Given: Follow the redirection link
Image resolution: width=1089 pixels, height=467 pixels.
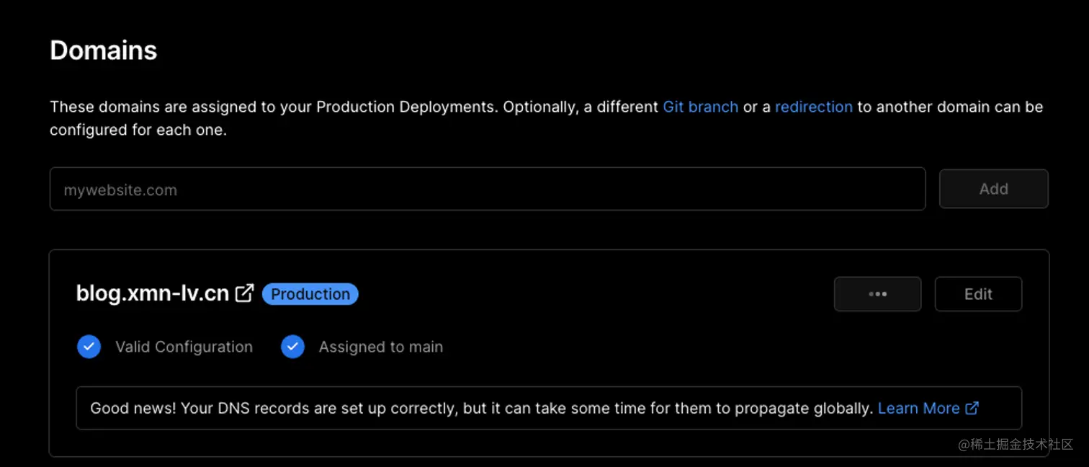Looking at the screenshot, I should (x=814, y=107).
